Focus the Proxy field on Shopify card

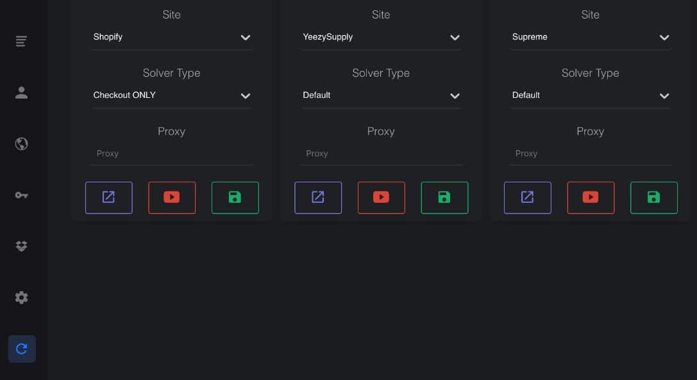point(172,154)
